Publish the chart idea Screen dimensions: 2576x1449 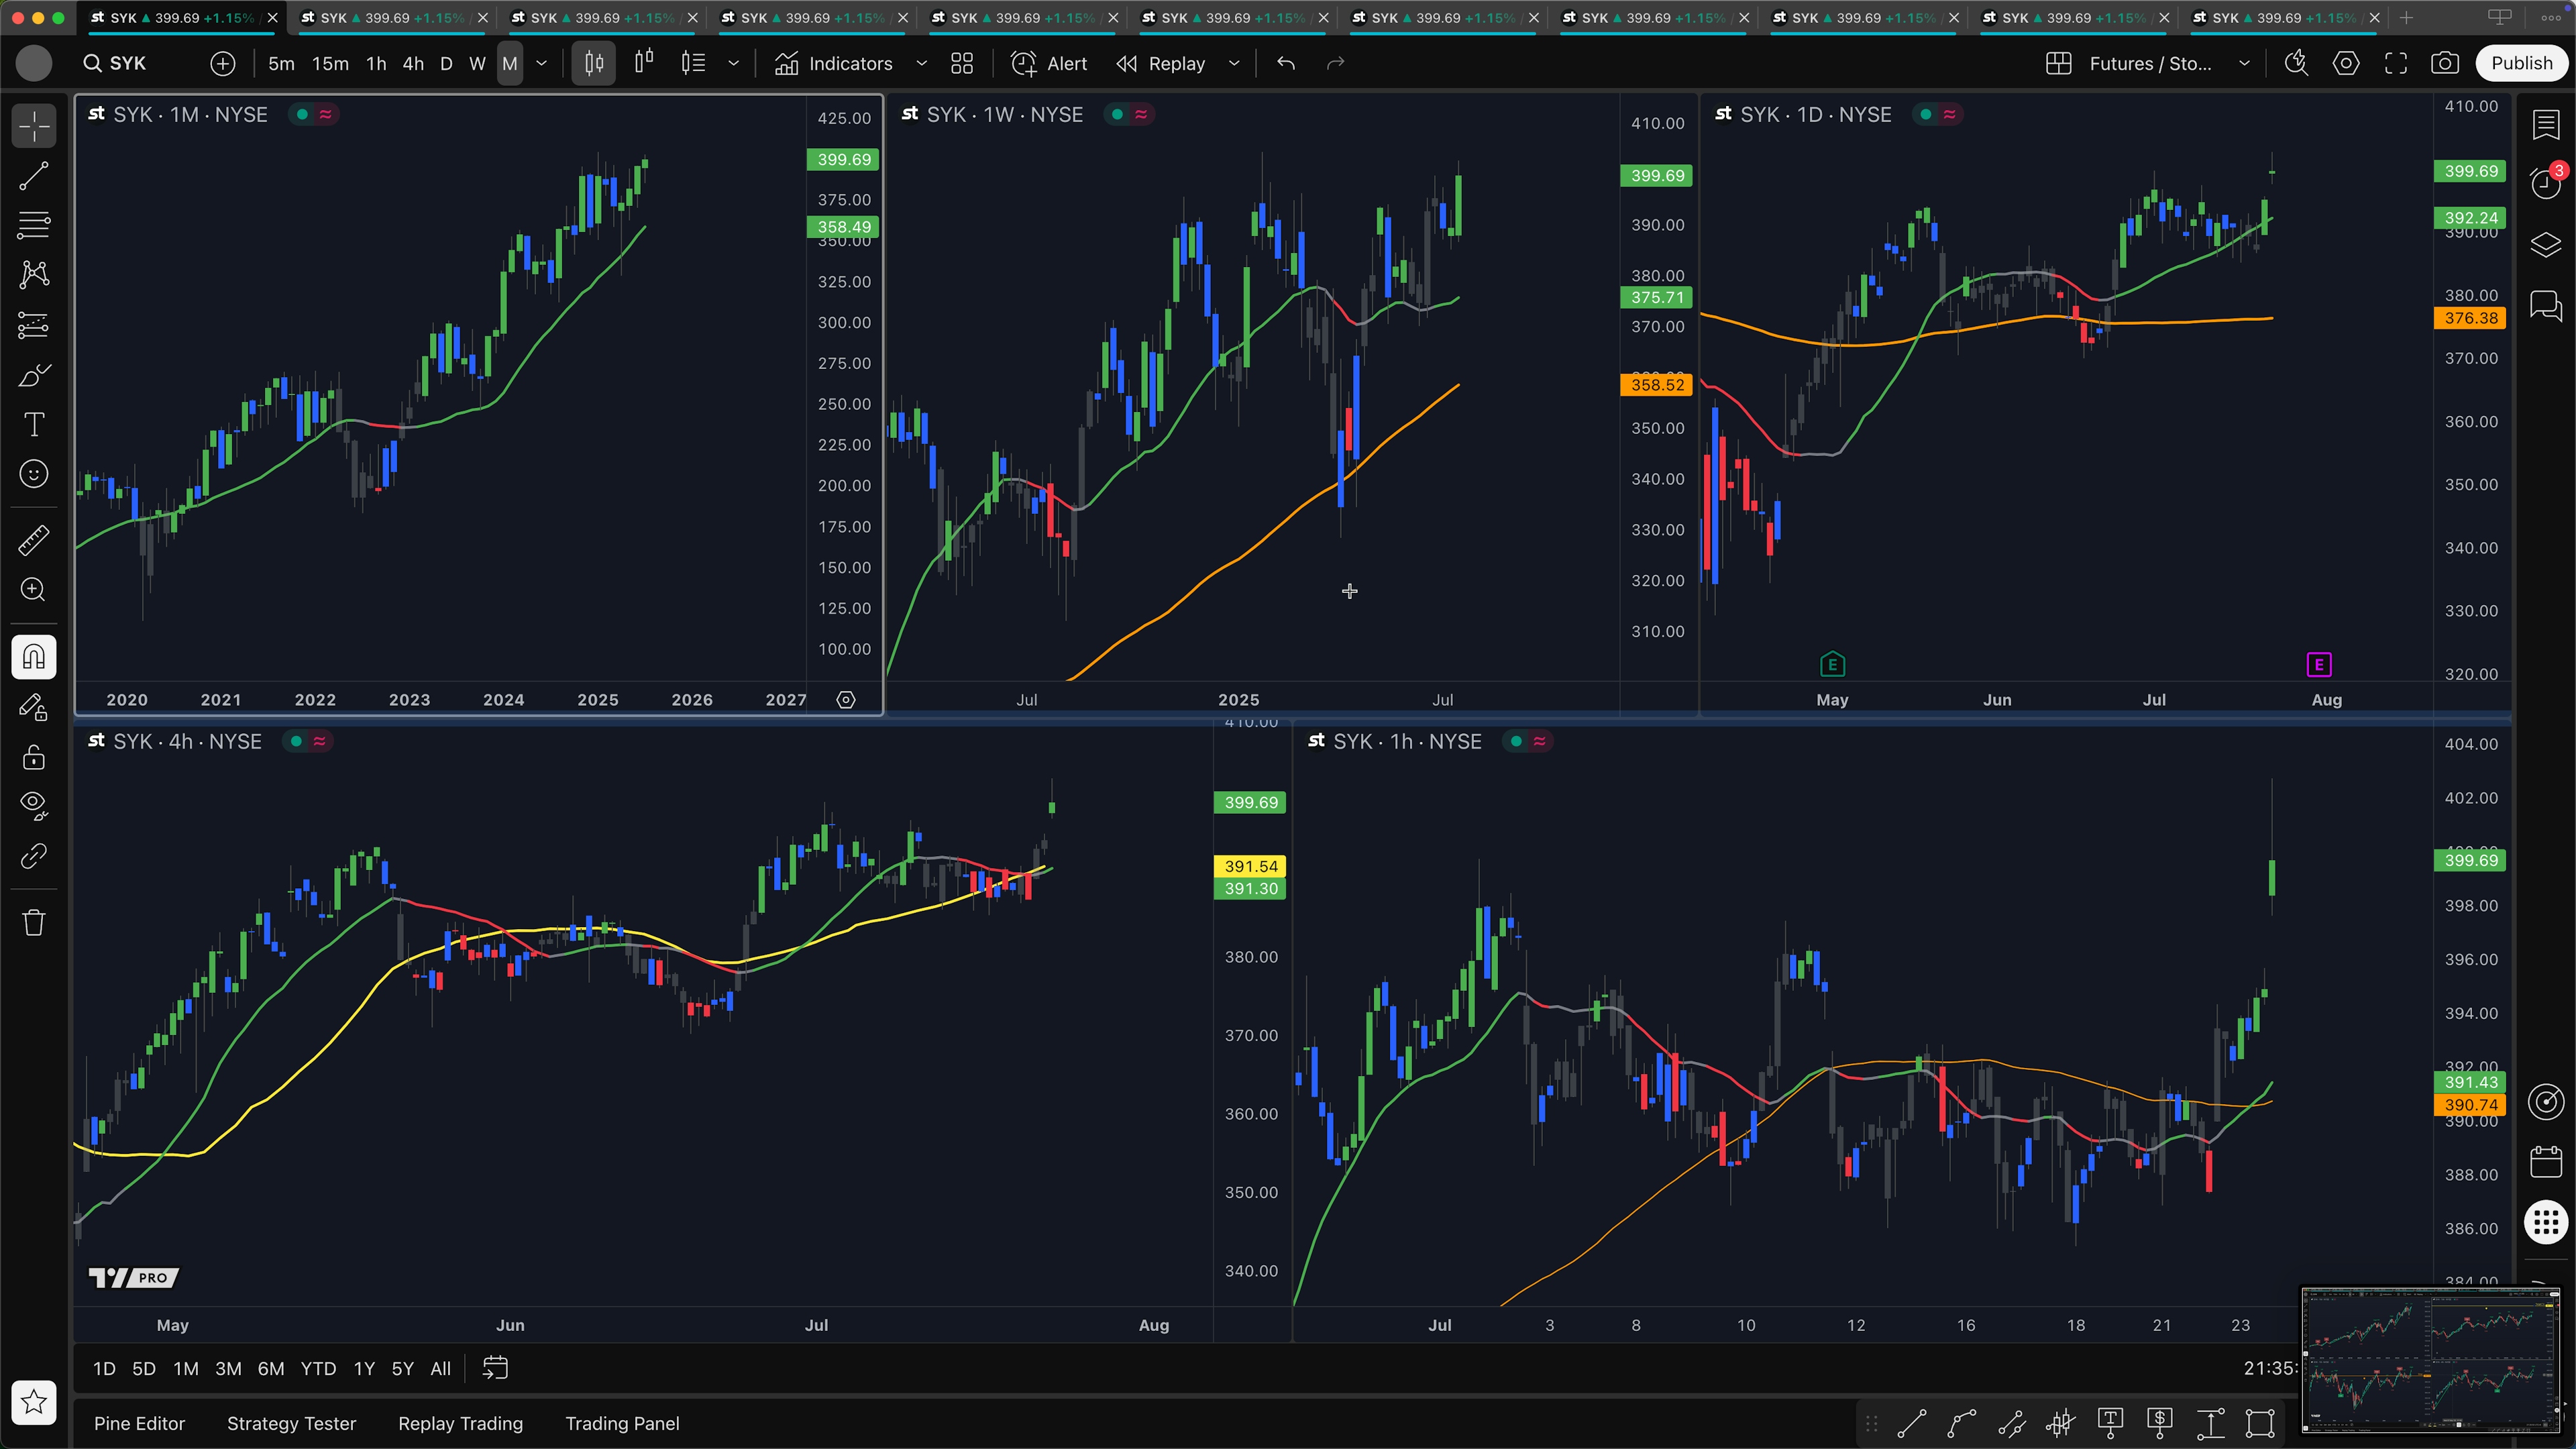click(x=2521, y=63)
